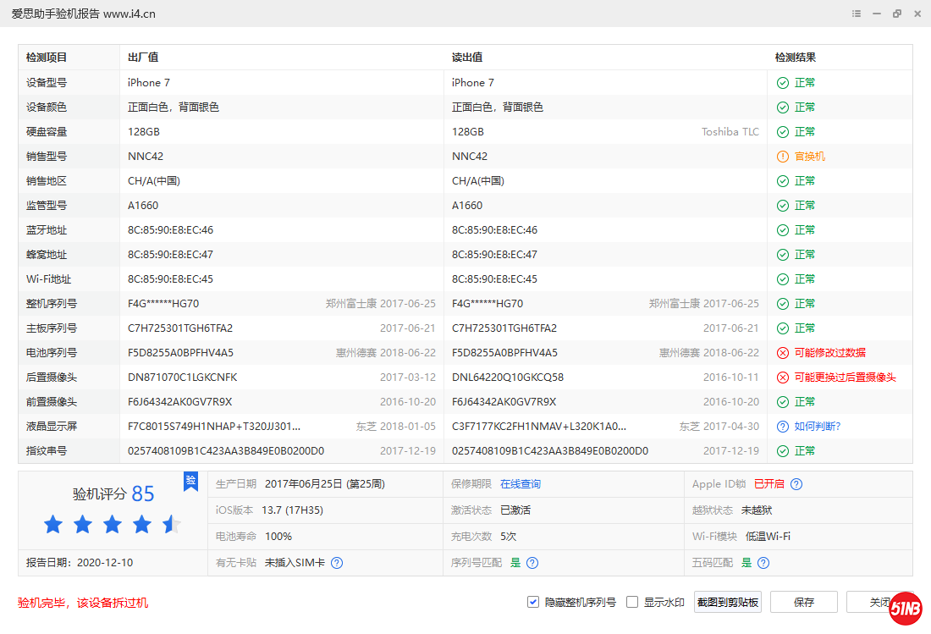Viewport: 931px width, 634px height.
Task: Click the help icon beside 序列号匹配
Action: tap(532, 563)
